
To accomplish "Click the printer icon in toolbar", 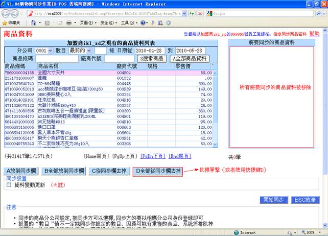I will 69,23.
